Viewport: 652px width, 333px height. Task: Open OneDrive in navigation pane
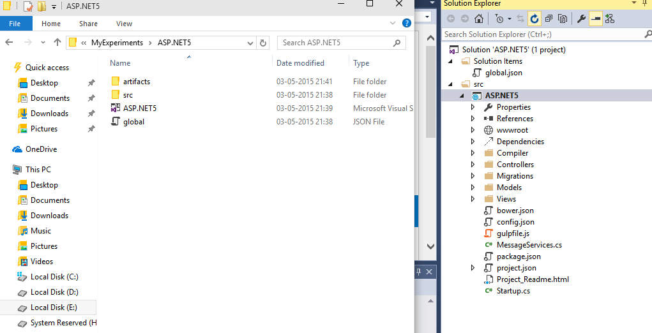[41, 149]
